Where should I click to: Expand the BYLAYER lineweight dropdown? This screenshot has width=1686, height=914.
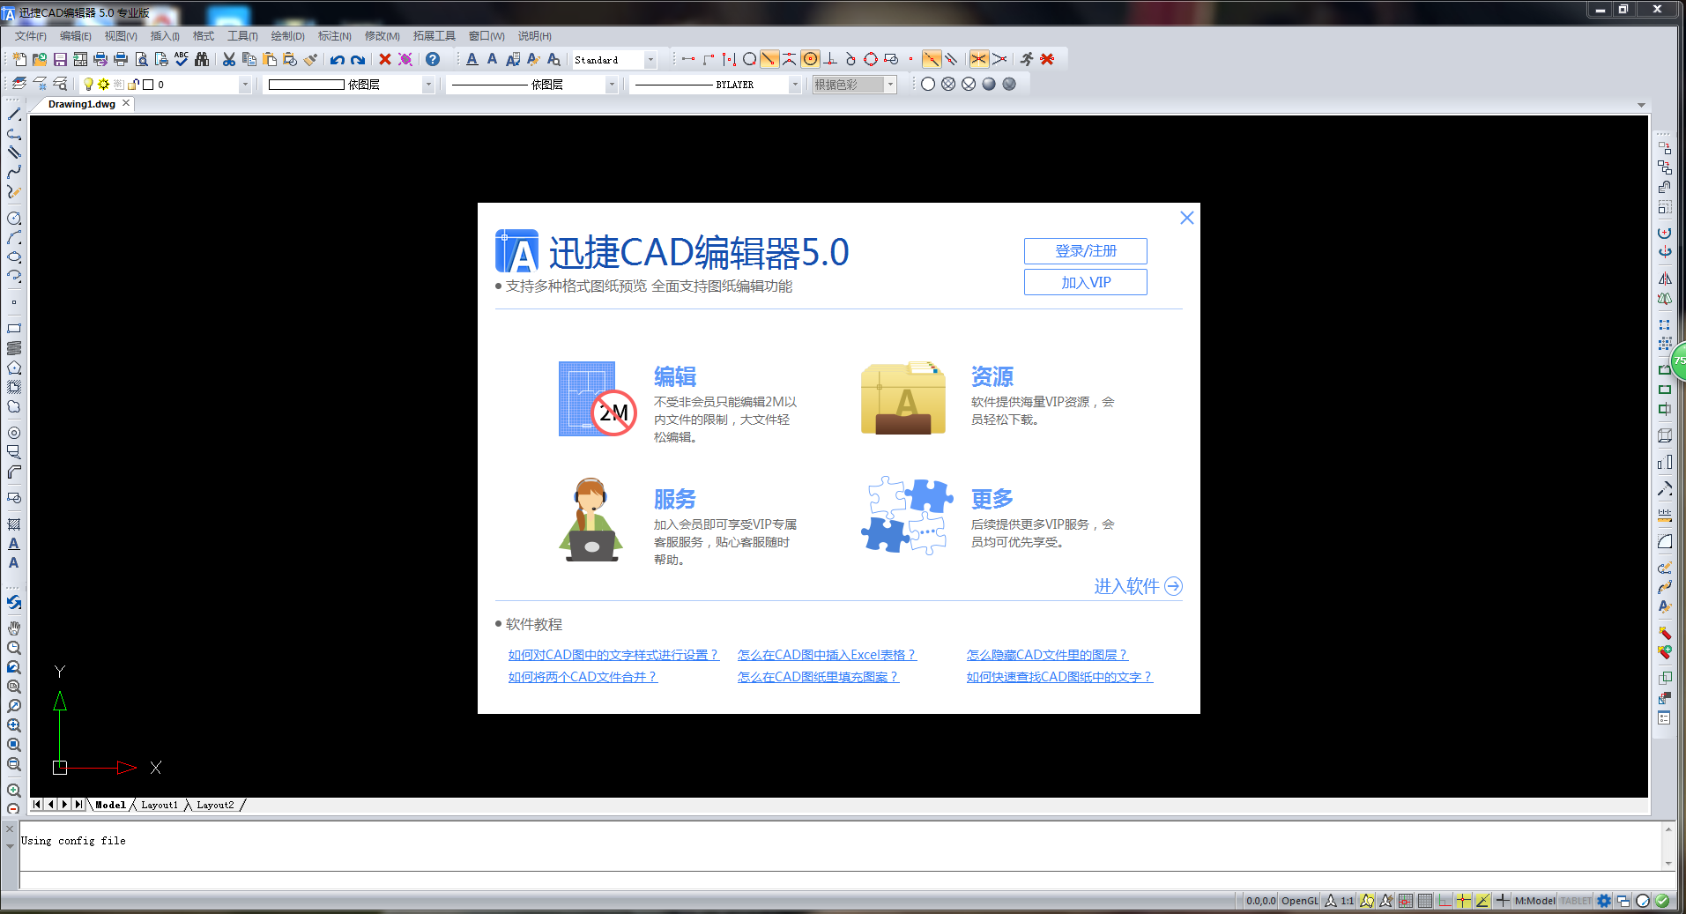795,85
